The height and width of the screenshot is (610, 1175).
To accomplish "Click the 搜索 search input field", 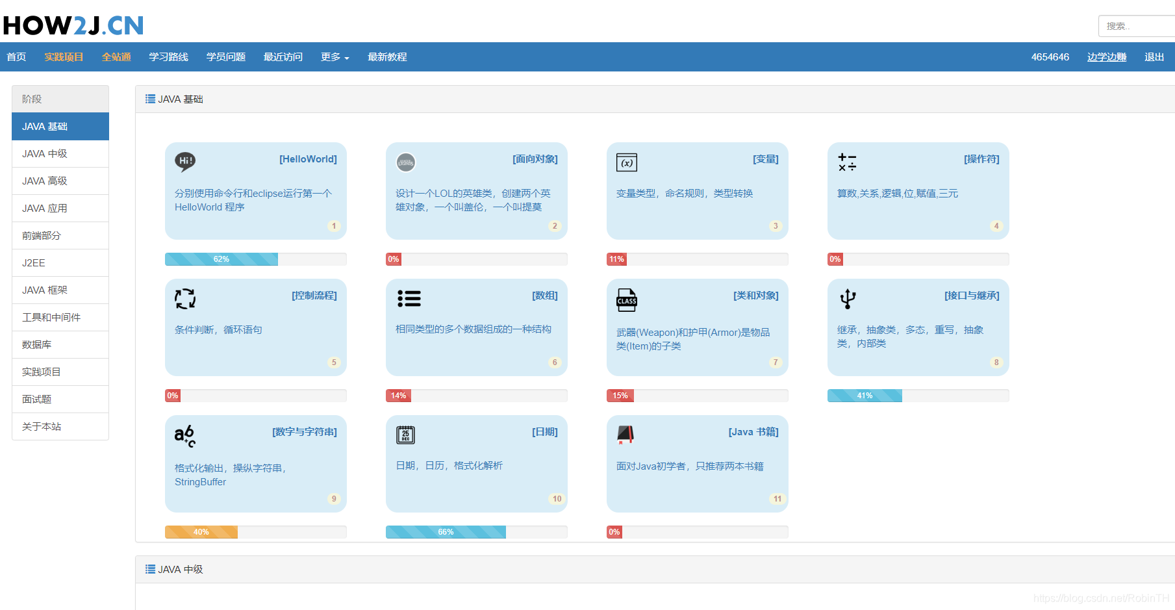I will click(1137, 26).
